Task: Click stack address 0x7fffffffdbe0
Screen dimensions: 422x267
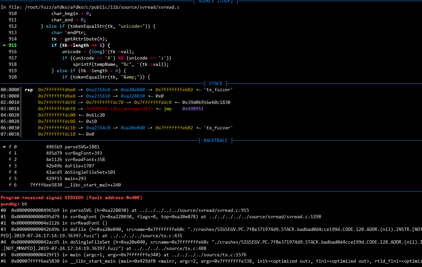Action: pos(57,90)
